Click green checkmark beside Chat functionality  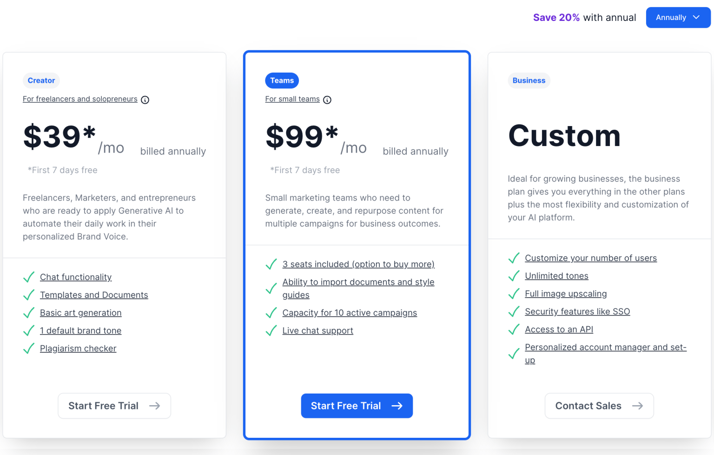click(29, 277)
